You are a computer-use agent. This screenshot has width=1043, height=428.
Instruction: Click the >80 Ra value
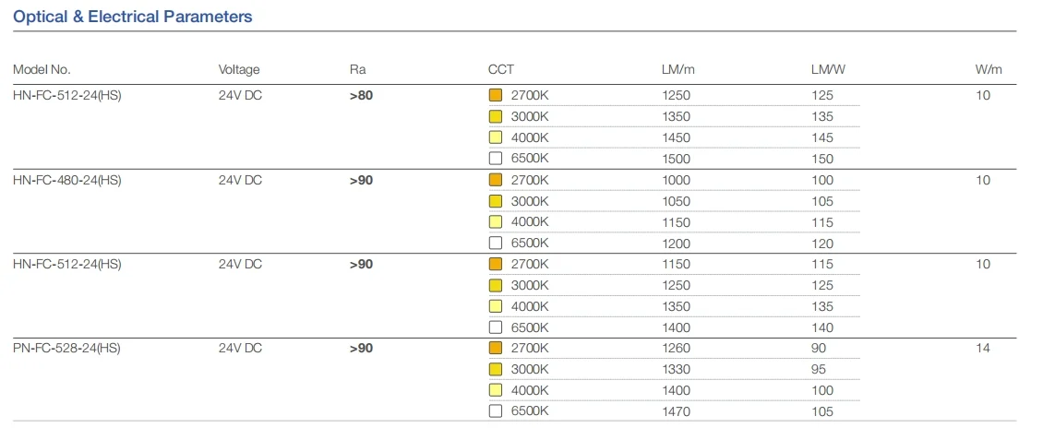tap(361, 95)
